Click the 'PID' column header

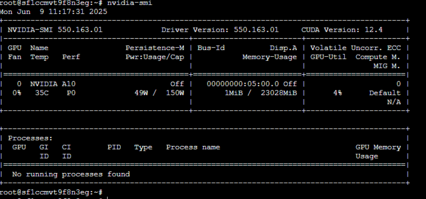114,147
